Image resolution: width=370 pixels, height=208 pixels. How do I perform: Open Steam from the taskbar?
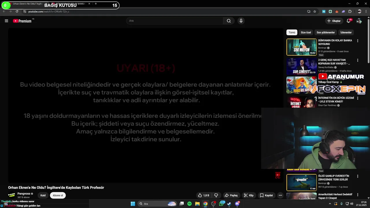[x=229, y=204]
